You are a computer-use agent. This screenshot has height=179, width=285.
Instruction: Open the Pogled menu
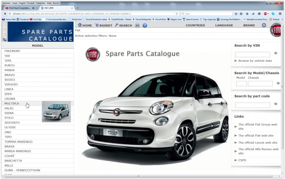(x=22, y=3)
